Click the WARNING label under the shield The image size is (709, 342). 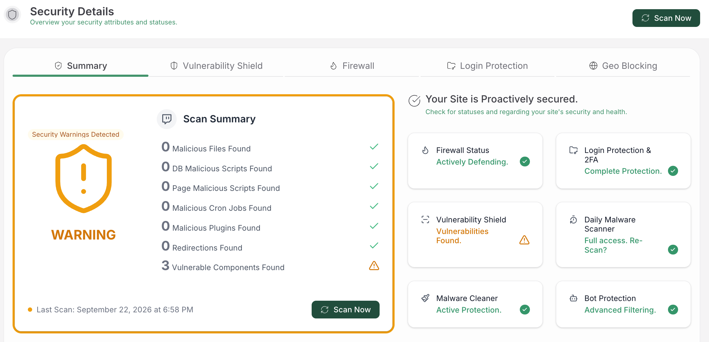84,235
